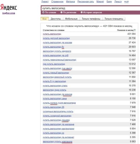Click the 27 424 monthly count
Screen dimensions: 140x144
132,42
